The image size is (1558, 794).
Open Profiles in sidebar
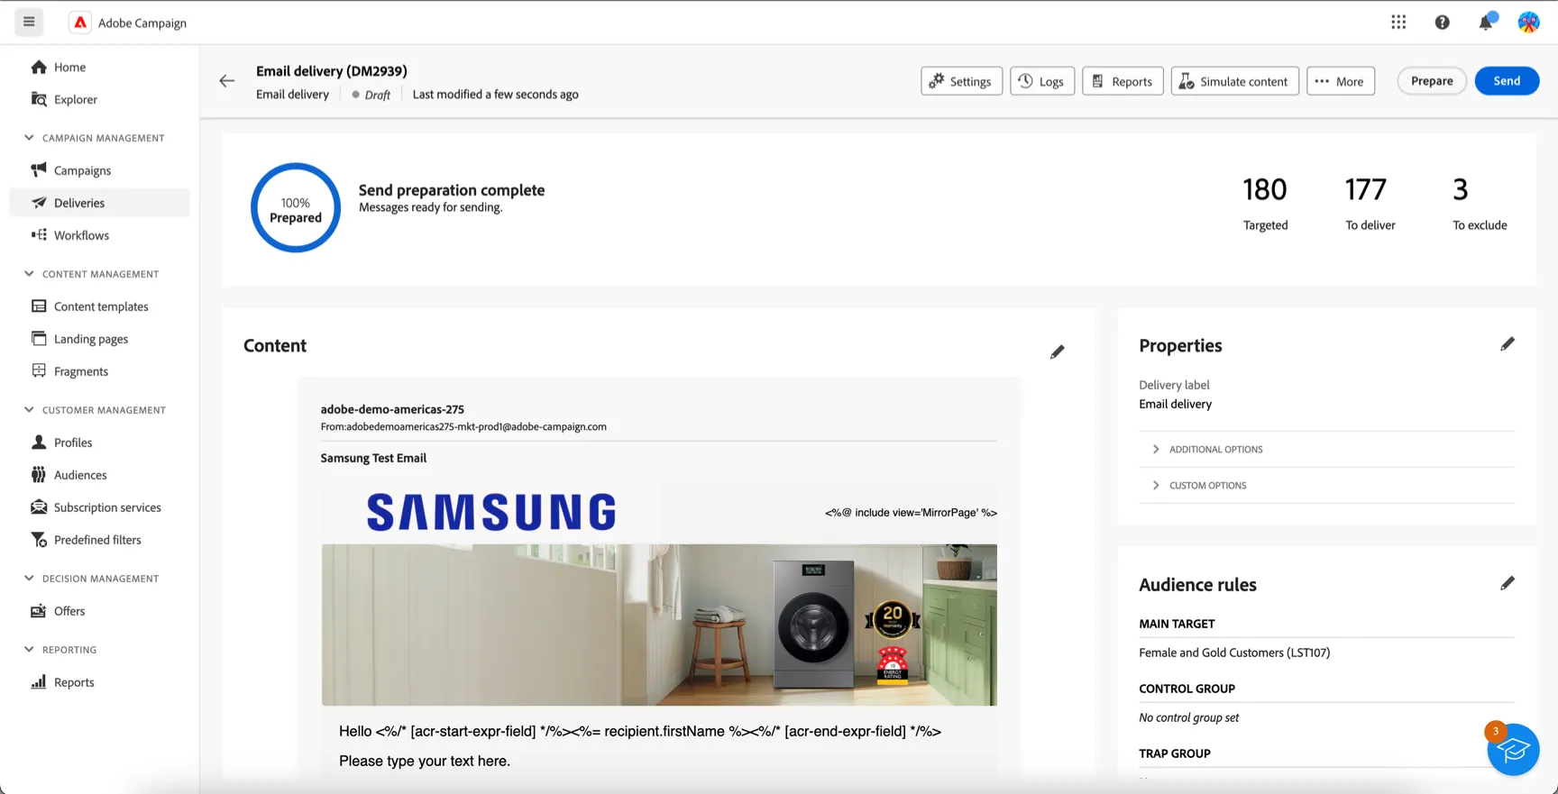pos(99,443)
